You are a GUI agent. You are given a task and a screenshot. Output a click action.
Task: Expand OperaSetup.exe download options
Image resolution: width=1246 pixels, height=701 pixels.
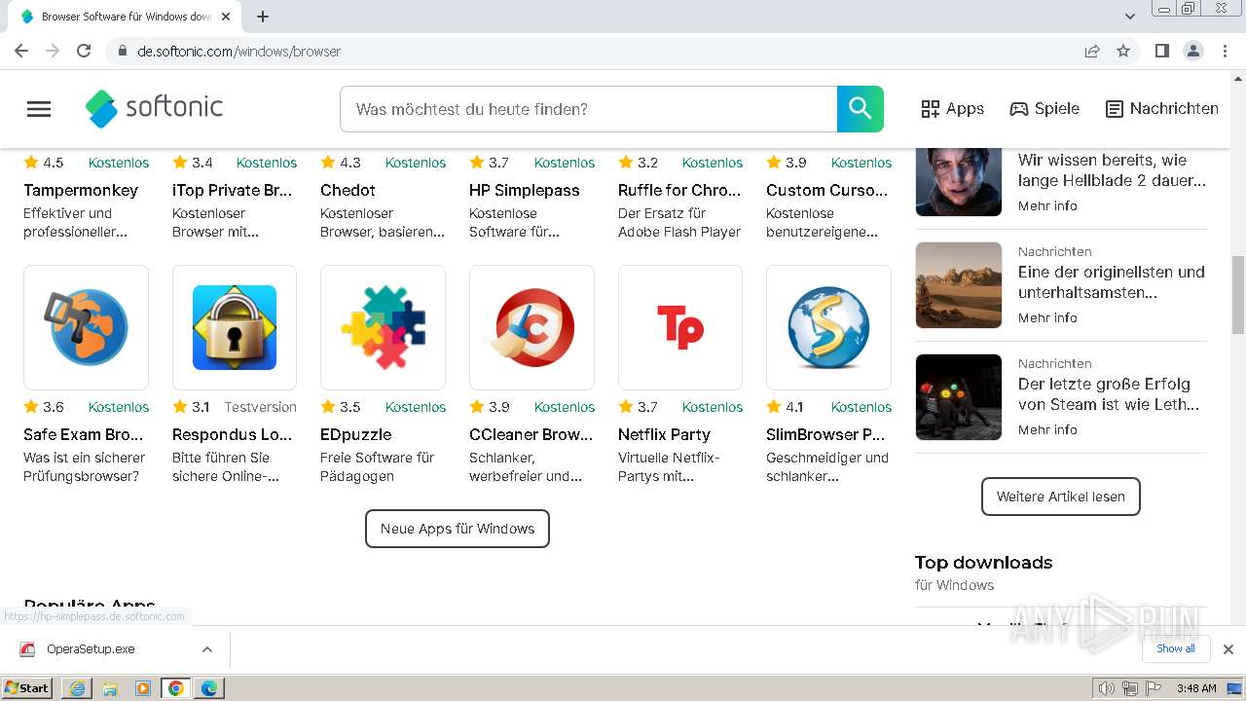207,649
